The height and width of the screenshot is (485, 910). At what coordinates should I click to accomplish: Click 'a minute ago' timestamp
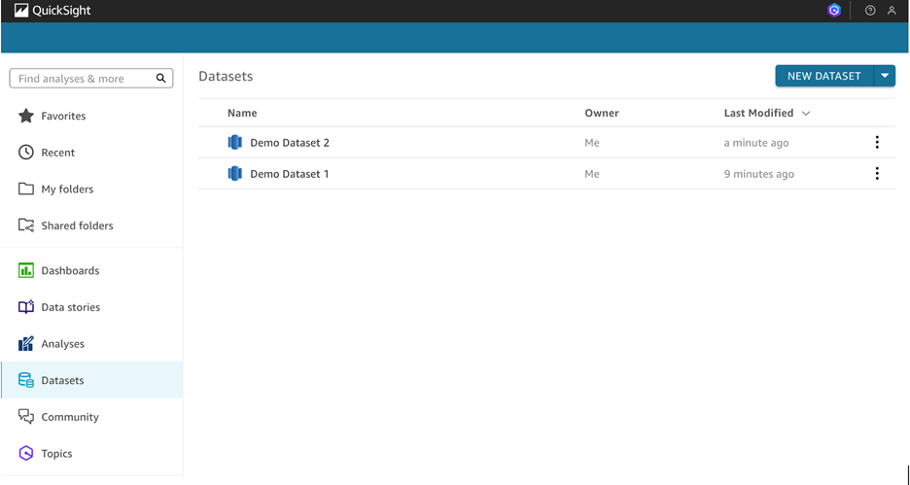coord(756,143)
